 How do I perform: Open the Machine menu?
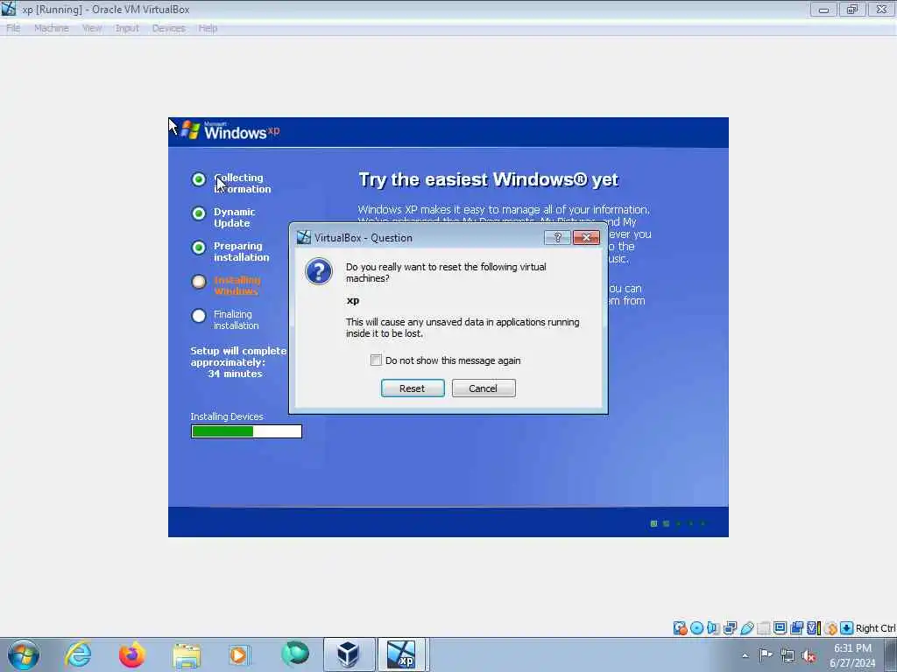pos(51,28)
